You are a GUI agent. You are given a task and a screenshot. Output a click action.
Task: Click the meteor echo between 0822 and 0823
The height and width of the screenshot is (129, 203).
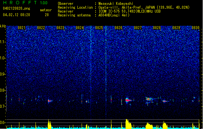click(50, 101)
